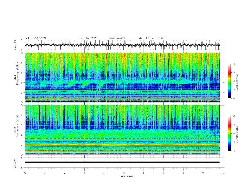Click the ch.1 spectrogram color scale bar

pos(229,81)
